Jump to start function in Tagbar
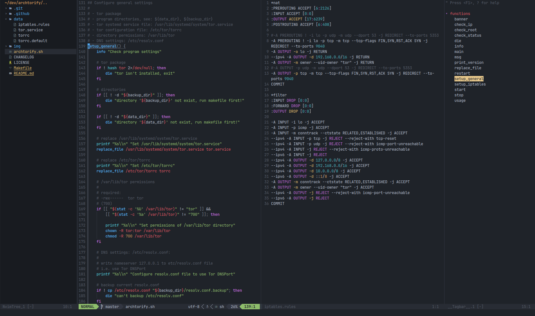Viewport: 535px width, 316px height. coord(460,90)
